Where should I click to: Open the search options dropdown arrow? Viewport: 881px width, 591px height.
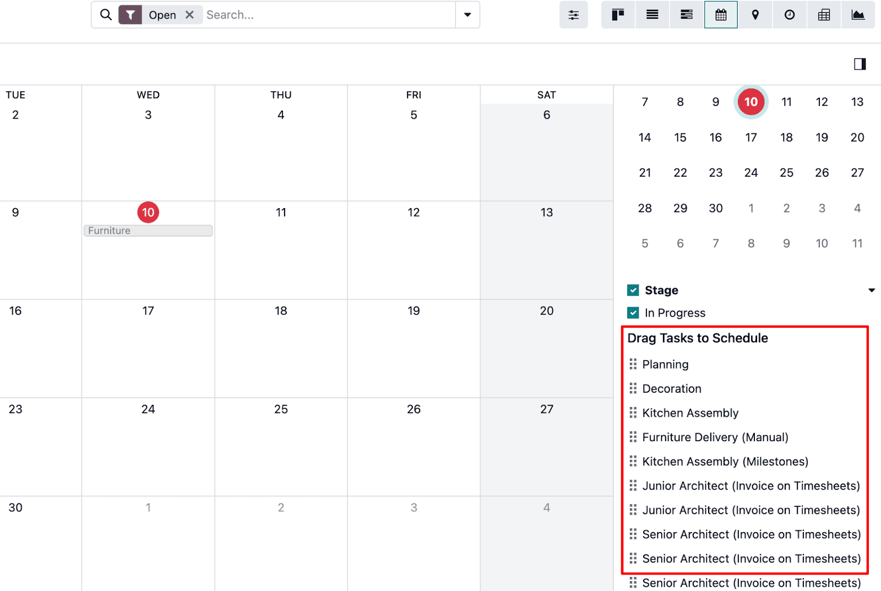click(467, 15)
